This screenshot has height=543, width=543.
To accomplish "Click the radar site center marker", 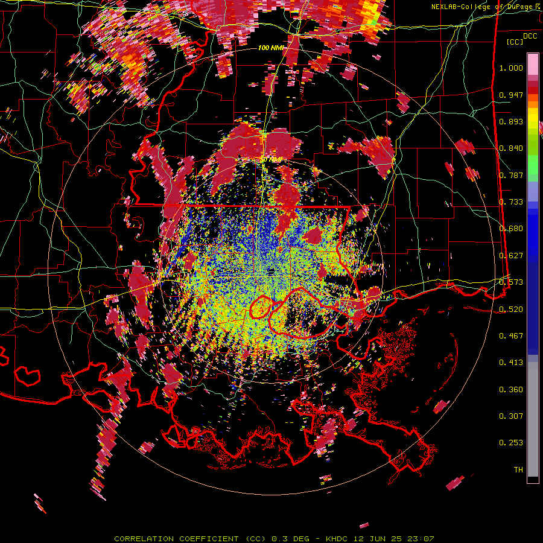I will click(271, 271).
